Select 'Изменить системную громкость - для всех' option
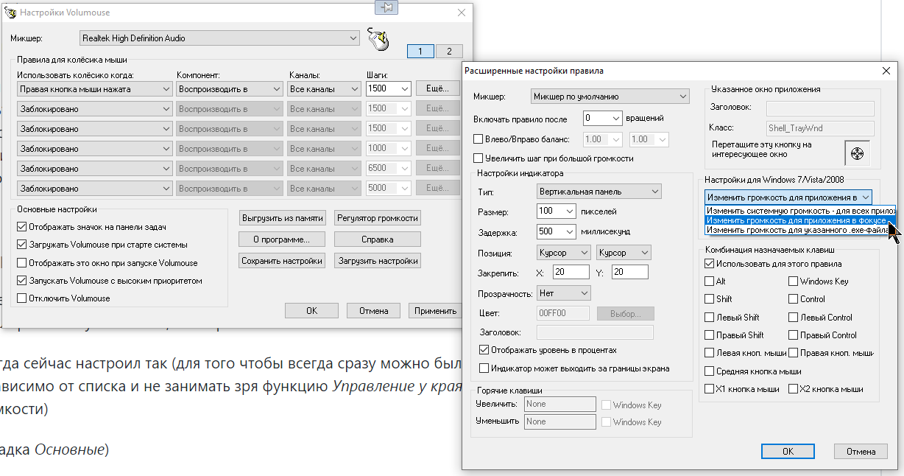The width and height of the screenshot is (904, 476). coord(799,210)
